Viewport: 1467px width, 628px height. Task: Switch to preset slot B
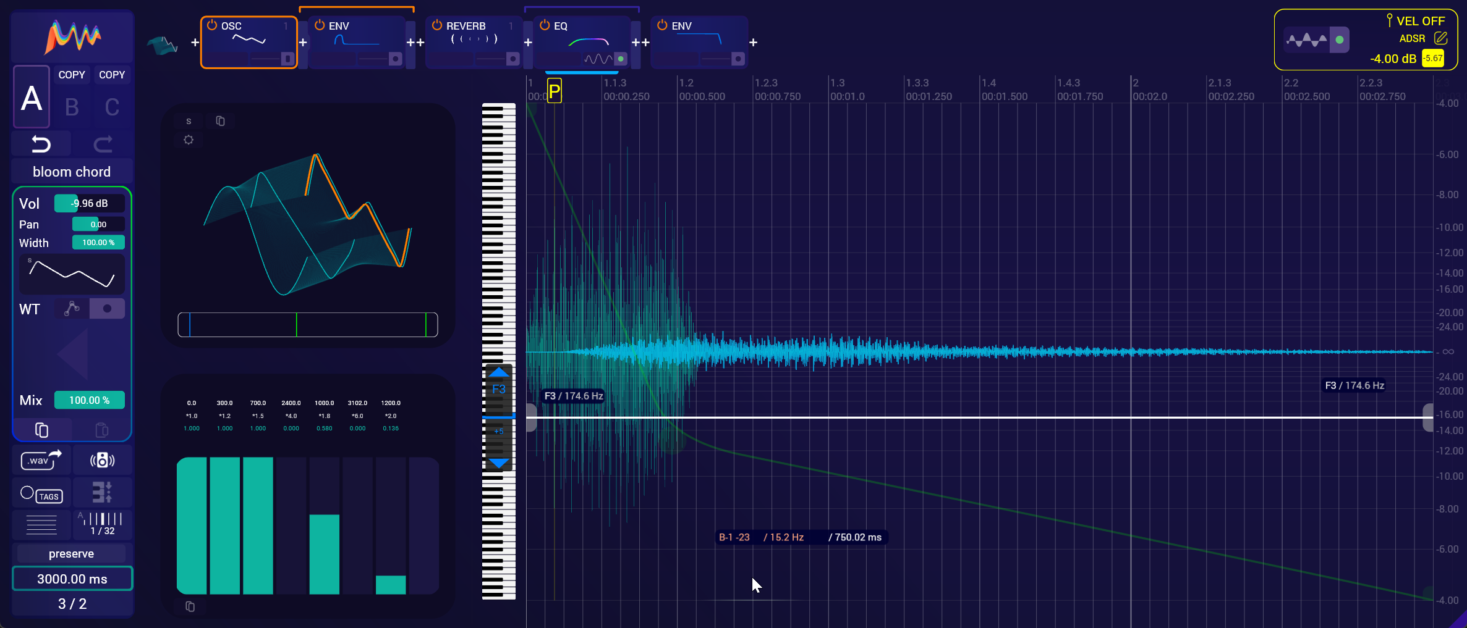tap(72, 107)
